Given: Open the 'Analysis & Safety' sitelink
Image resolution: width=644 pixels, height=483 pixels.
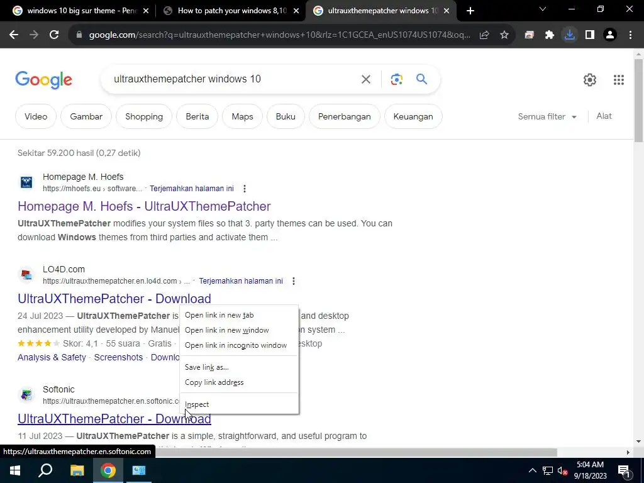Looking at the screenshot, I should [x=52, y=357].
